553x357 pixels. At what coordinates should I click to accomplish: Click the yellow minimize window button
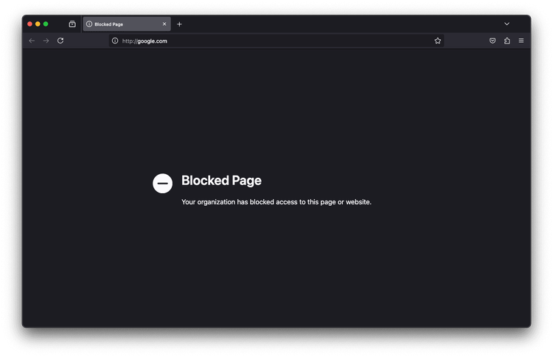pyautogui.click(x=38, y=24)
